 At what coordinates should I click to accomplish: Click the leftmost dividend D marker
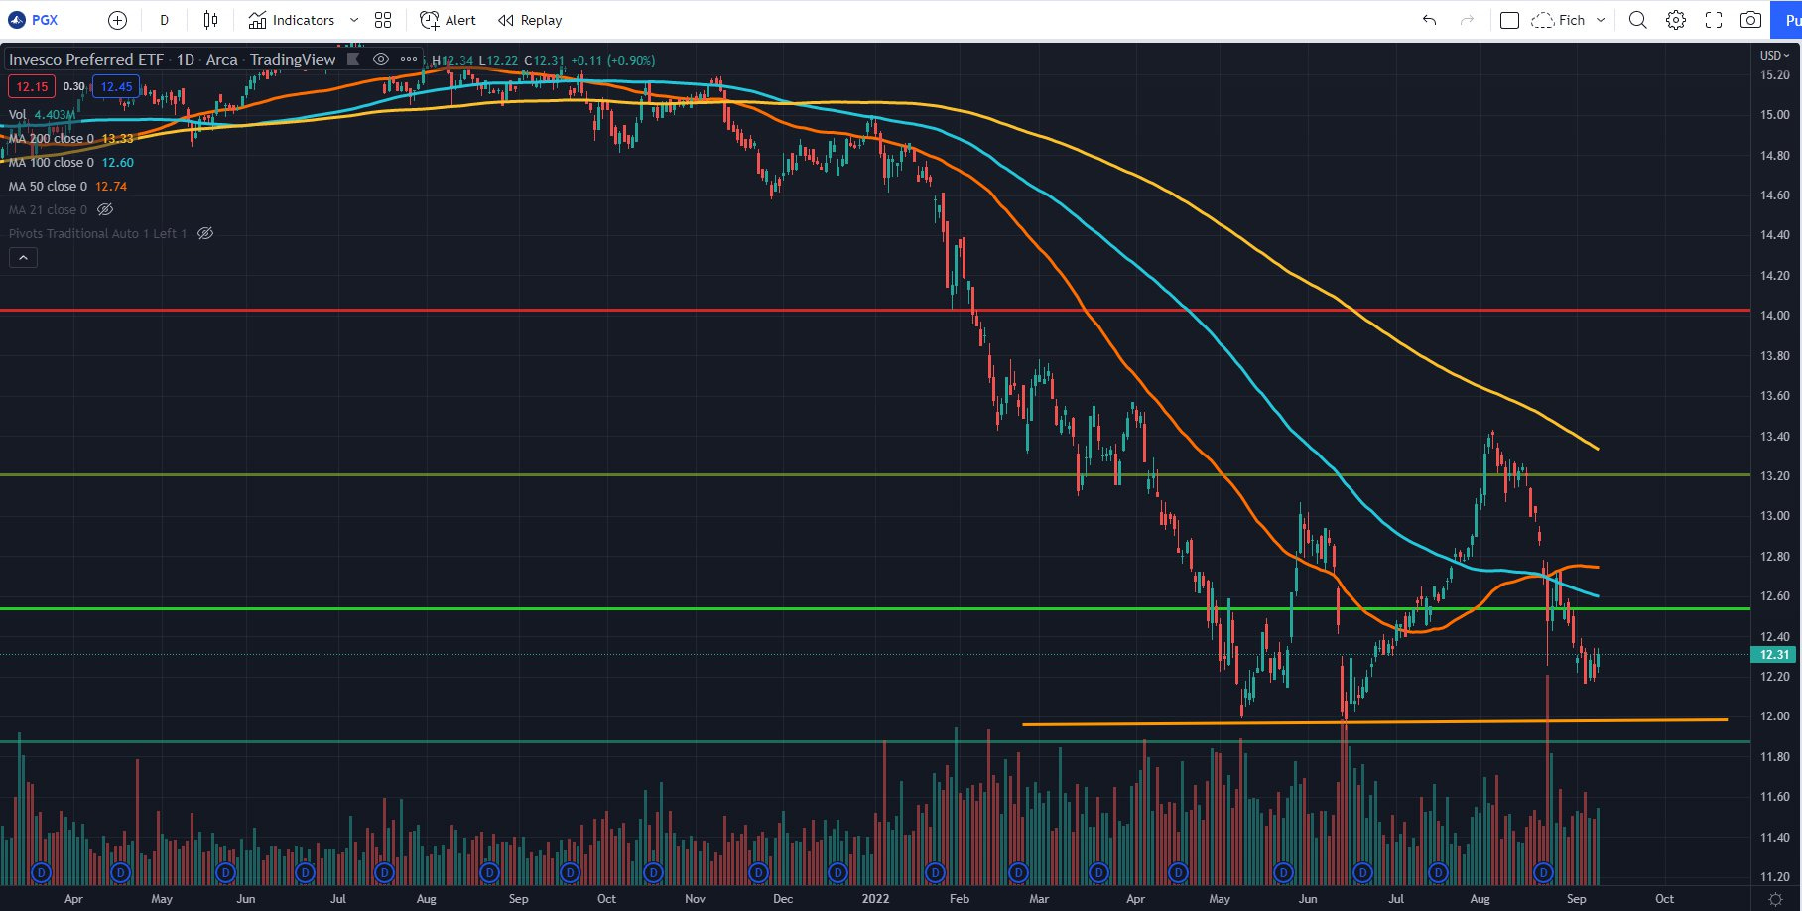click(41, 872)
